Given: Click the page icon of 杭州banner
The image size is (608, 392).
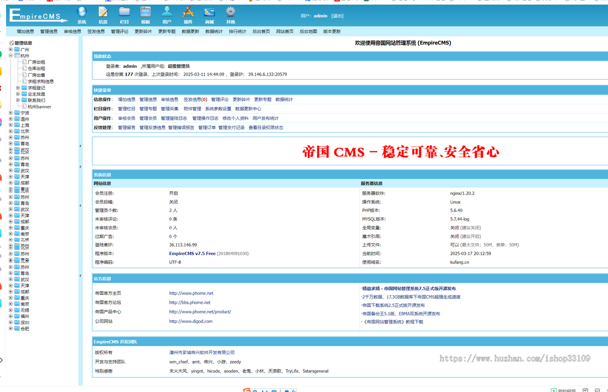Looking at the screenshot, I should pyautogui.click(x=24, y=106).
